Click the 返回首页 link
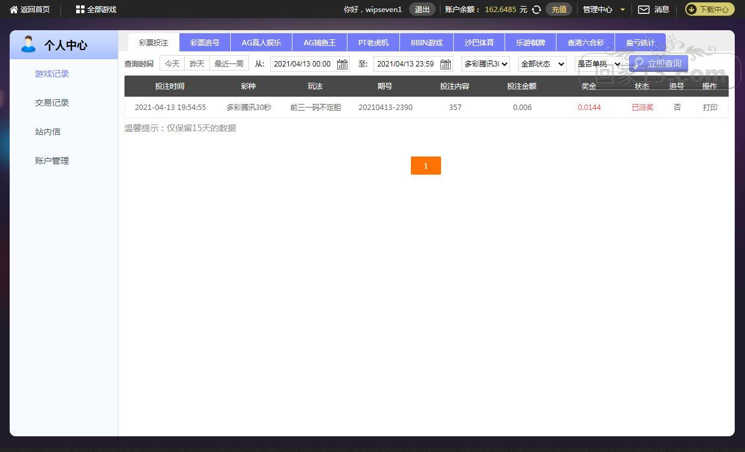 (x=35, y=10)
